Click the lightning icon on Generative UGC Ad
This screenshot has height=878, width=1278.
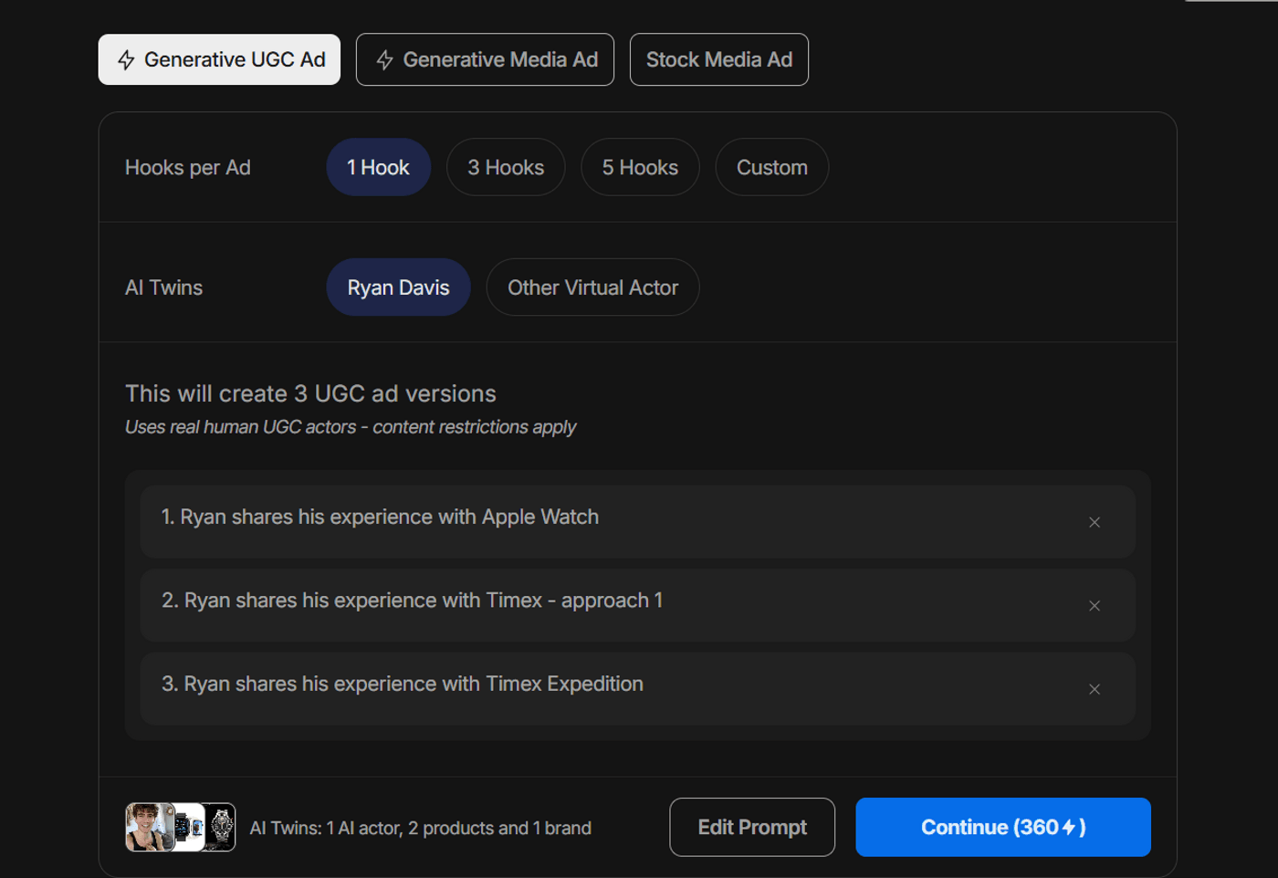[x=124, y=59]
